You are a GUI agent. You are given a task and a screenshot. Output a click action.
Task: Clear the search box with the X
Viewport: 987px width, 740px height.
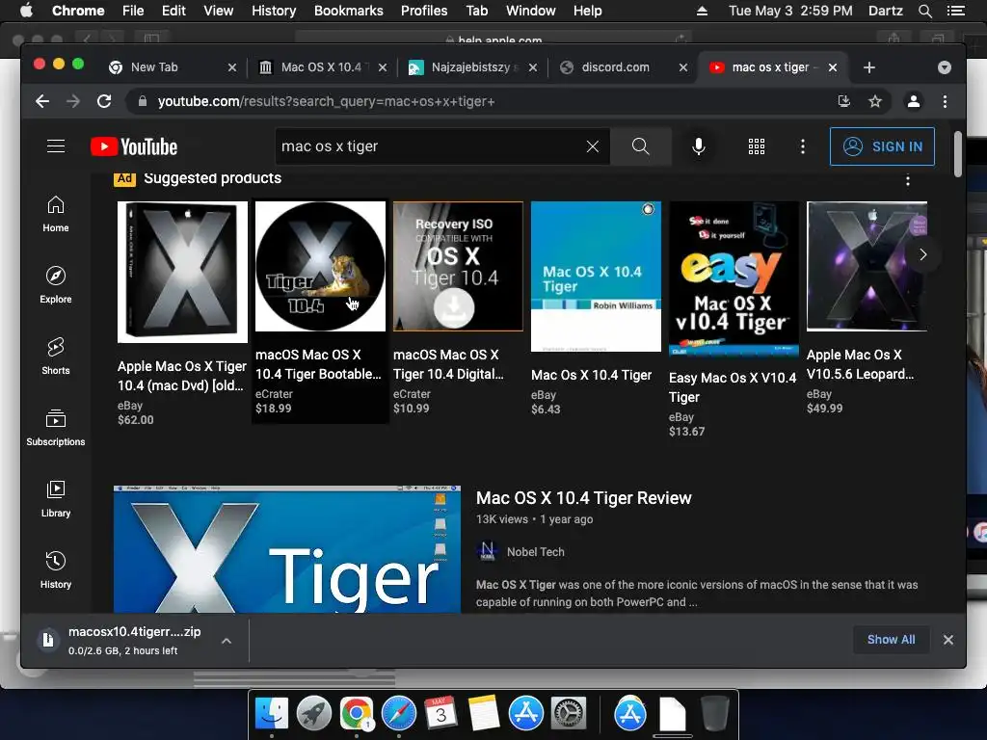593,146
